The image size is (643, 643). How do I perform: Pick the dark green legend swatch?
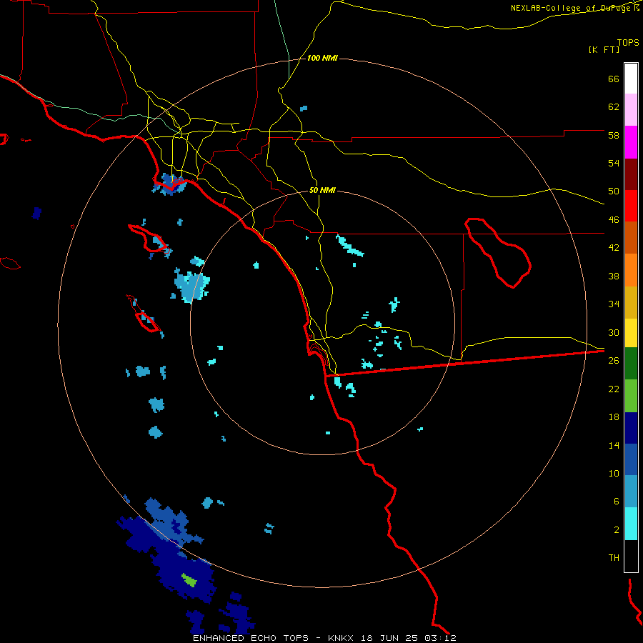631,364
